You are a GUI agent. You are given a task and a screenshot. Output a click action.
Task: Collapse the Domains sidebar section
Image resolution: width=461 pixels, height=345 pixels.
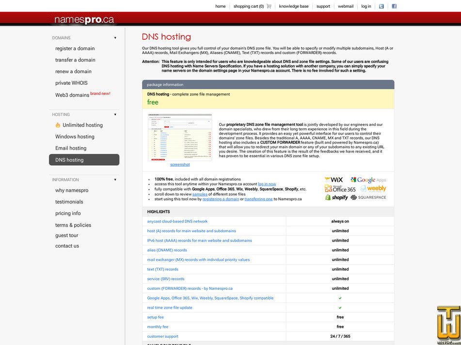click(115, 38)
